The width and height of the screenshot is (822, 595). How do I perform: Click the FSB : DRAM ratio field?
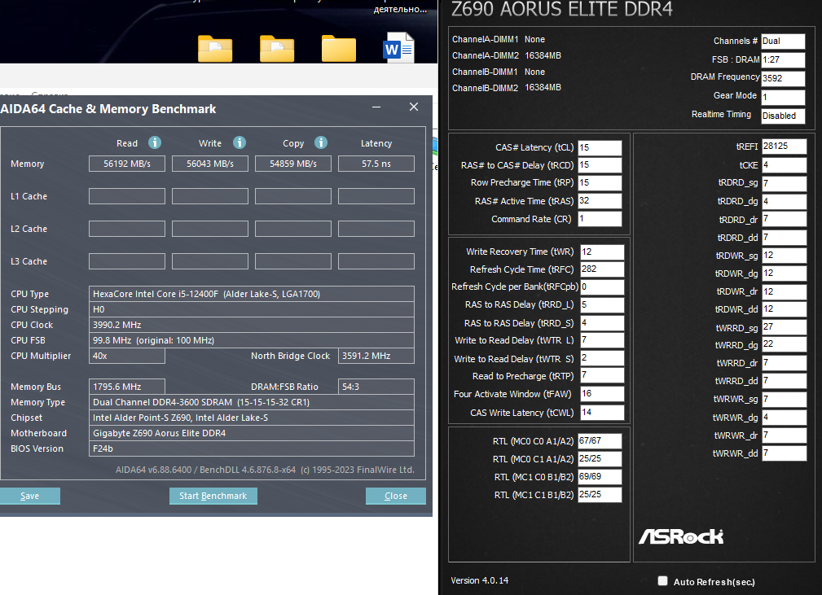tap(783, 59)
